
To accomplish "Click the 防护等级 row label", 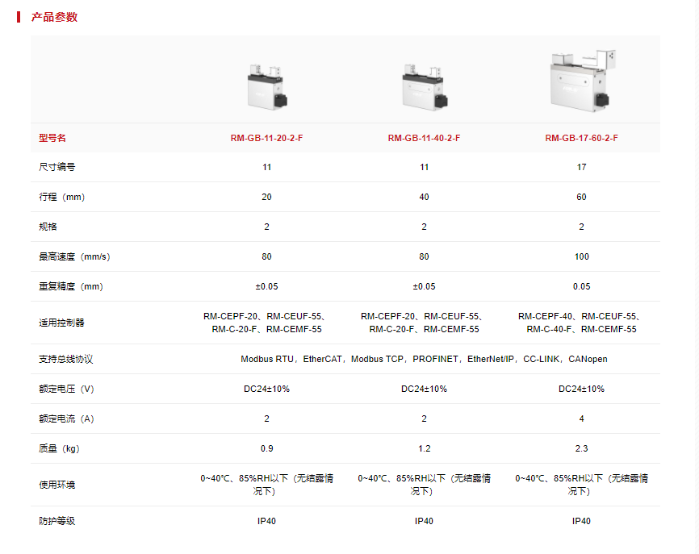I will [57, 521].
